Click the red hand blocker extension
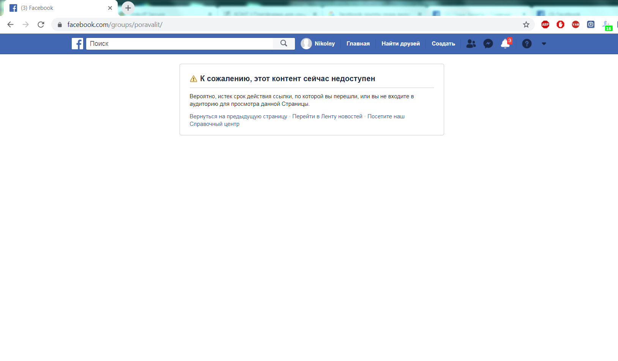The height and width of the screenshot is (361, 618). coord(560,25)
